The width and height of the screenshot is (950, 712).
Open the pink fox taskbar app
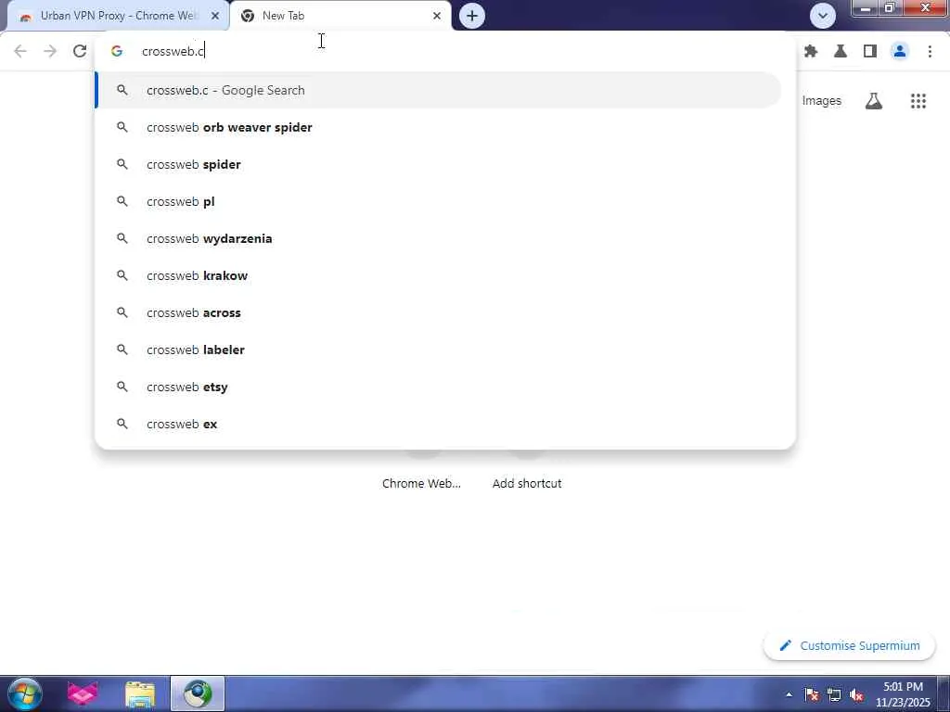click(83, 693)
